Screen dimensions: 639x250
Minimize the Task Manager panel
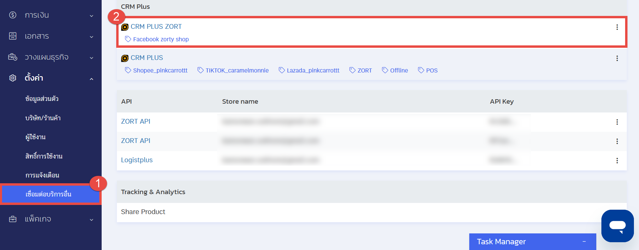pos(584,242)
